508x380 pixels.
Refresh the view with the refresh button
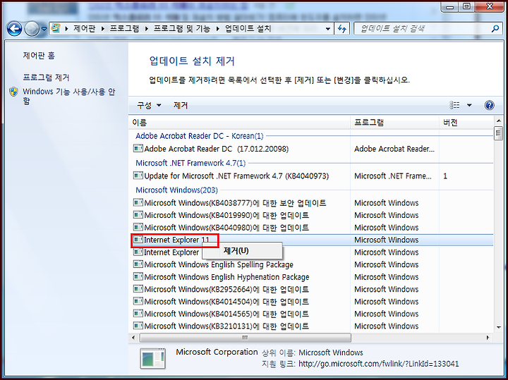click(x=342, y=29)
